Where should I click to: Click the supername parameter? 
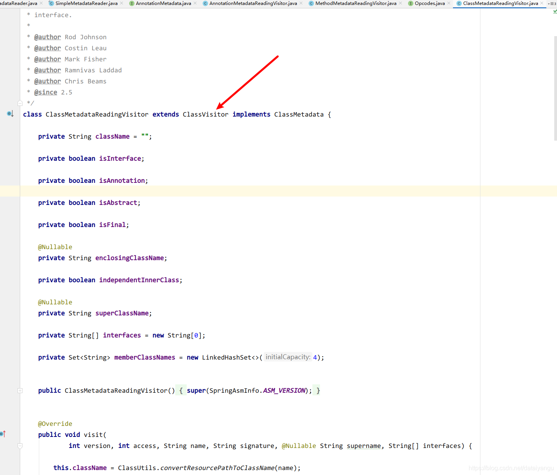(x=364, y=446)
